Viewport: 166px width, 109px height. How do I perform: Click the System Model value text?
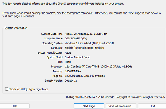click(x=78, y=57)
